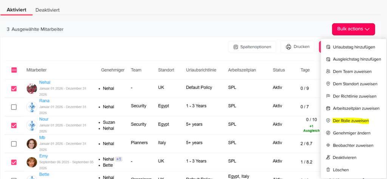Image resolution: width=387 pixels, height=179 pixels.
Task: Switch to the Deaktiviert tab
Action: [48, 10]
